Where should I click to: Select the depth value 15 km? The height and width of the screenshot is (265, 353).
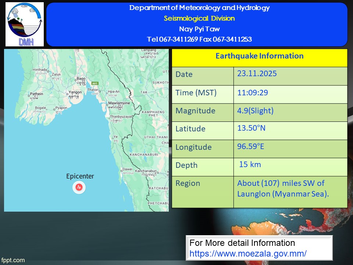pyautogui.click(x=250, y=165)
